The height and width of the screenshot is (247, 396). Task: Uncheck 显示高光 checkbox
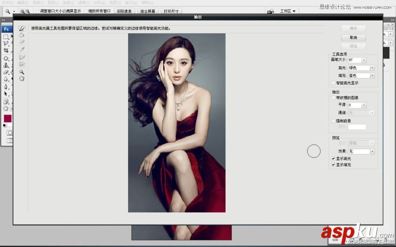coord(333,159)
